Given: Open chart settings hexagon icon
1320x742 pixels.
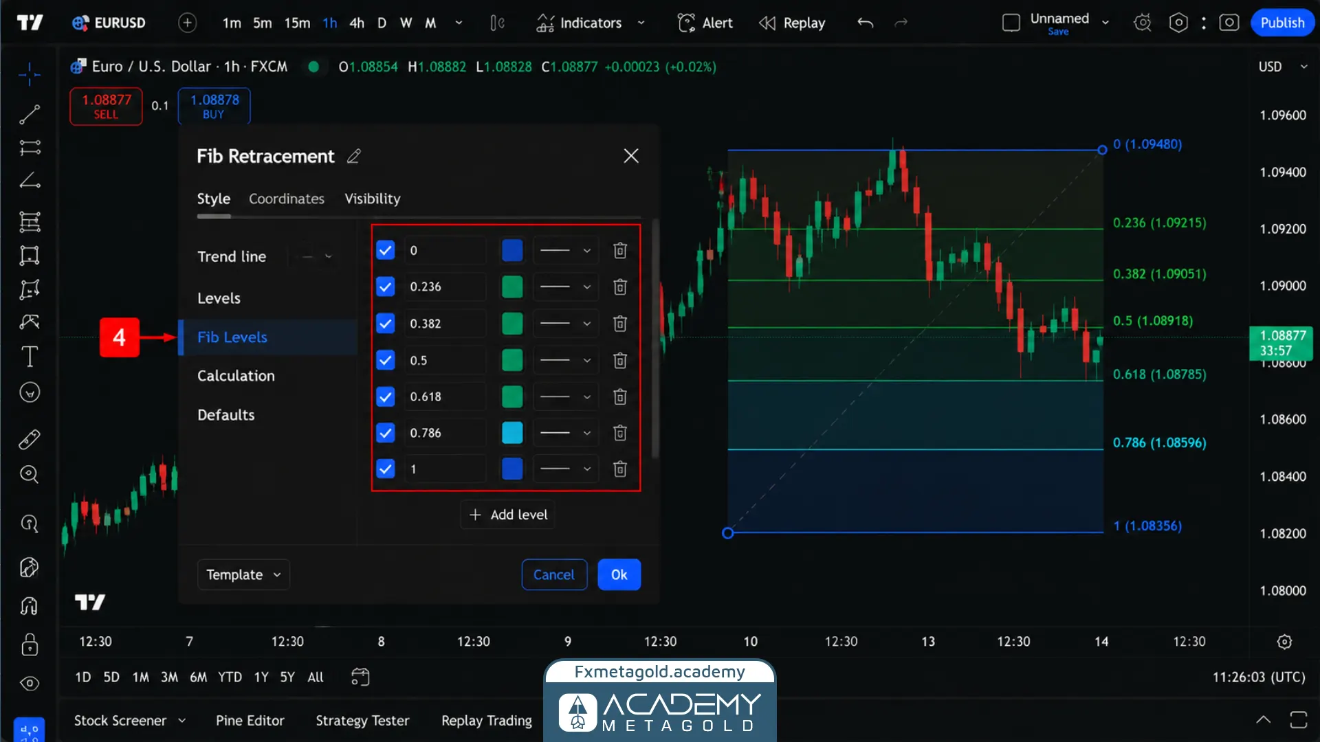Looking at the screenshot, I should pos(1178,23).
